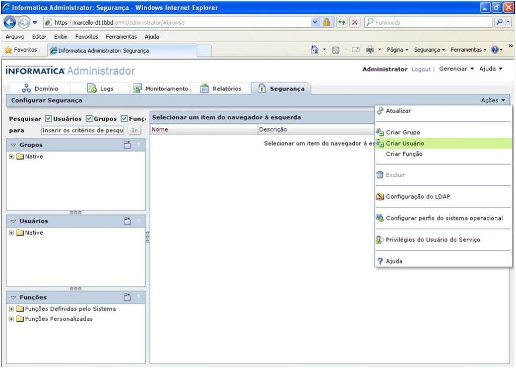Collapse the Grupos panel triangle
516x368 pixels.
[13, 145]
